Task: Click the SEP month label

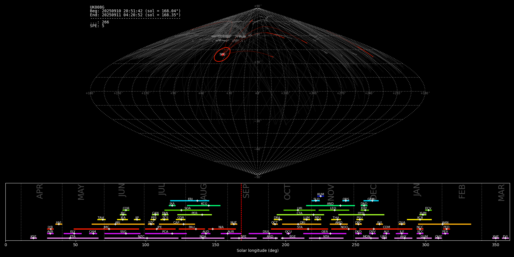Action: (246, 191)
